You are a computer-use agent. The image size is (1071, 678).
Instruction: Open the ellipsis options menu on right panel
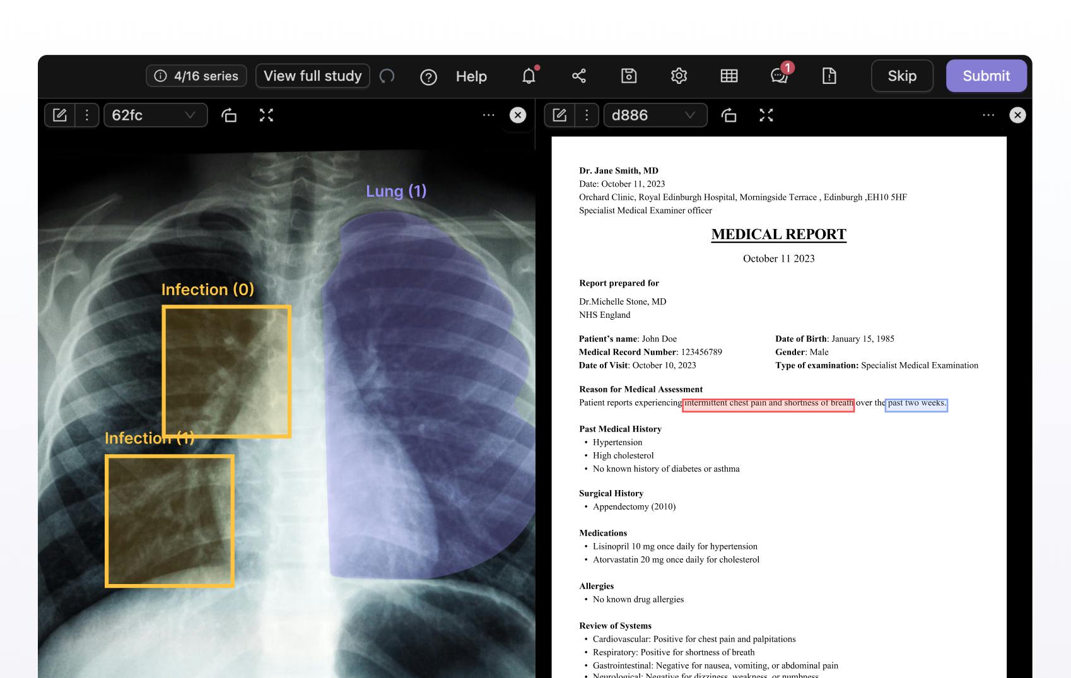click(988, 115)
